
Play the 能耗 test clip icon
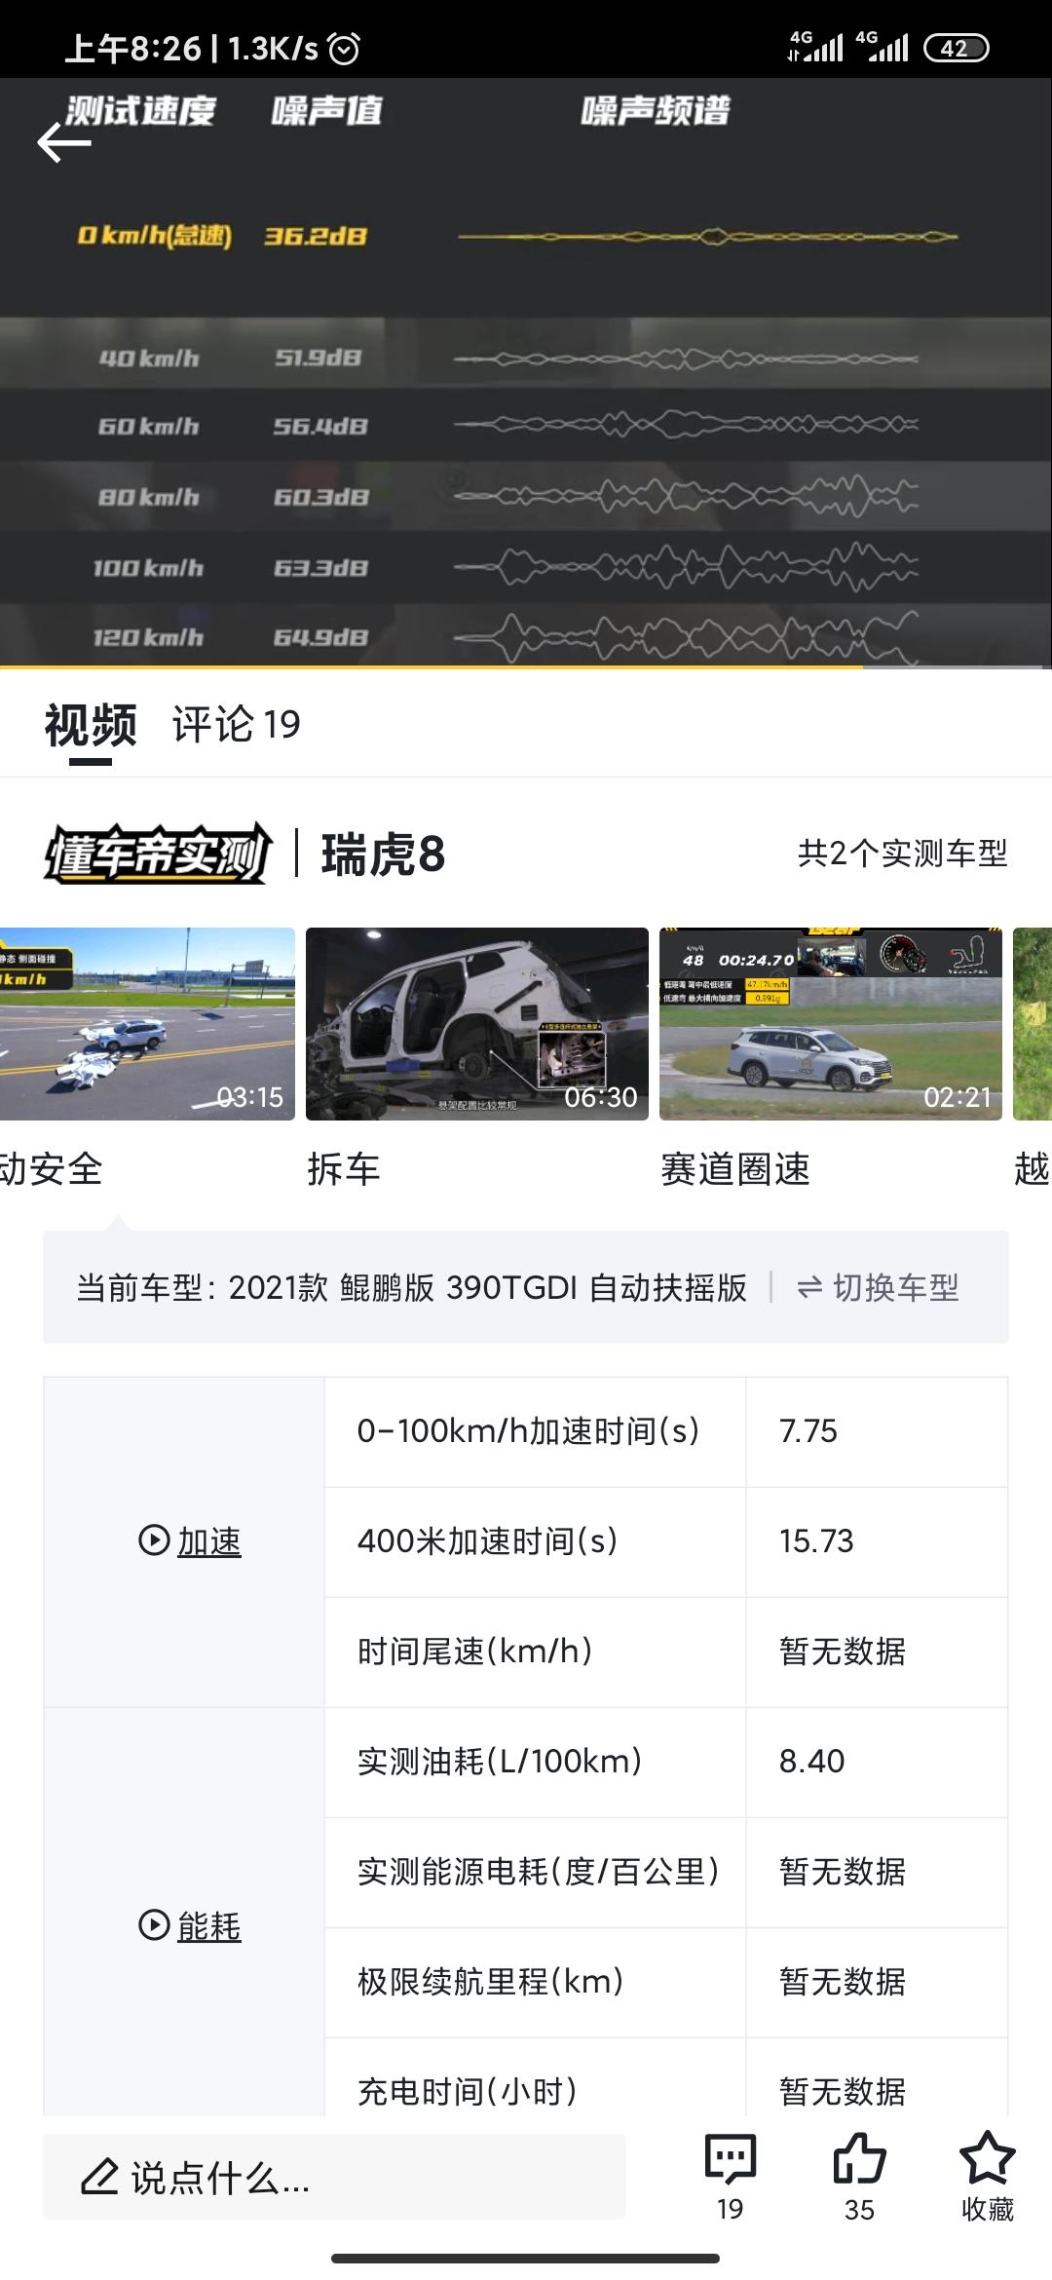[154, 1924]
